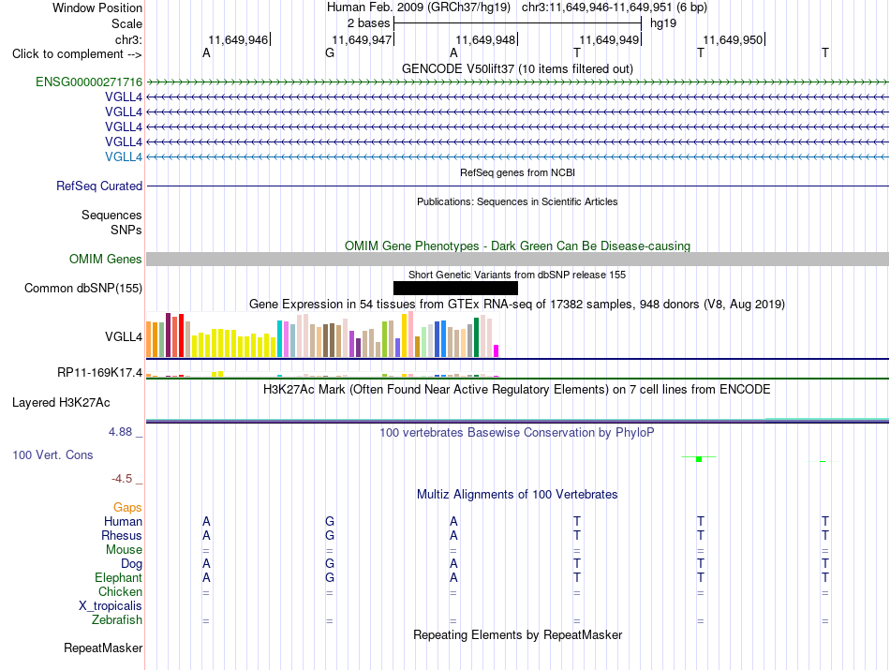Click the dark green bar in VGLL4 chart
Screen dimensions: 890x670
(476, 337)
